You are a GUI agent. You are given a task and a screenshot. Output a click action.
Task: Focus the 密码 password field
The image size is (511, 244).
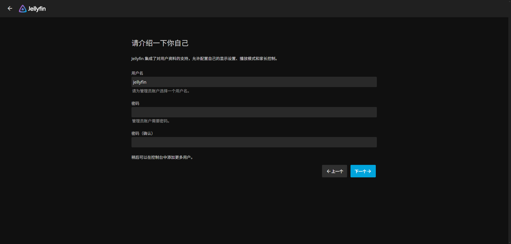coord(254,112)
